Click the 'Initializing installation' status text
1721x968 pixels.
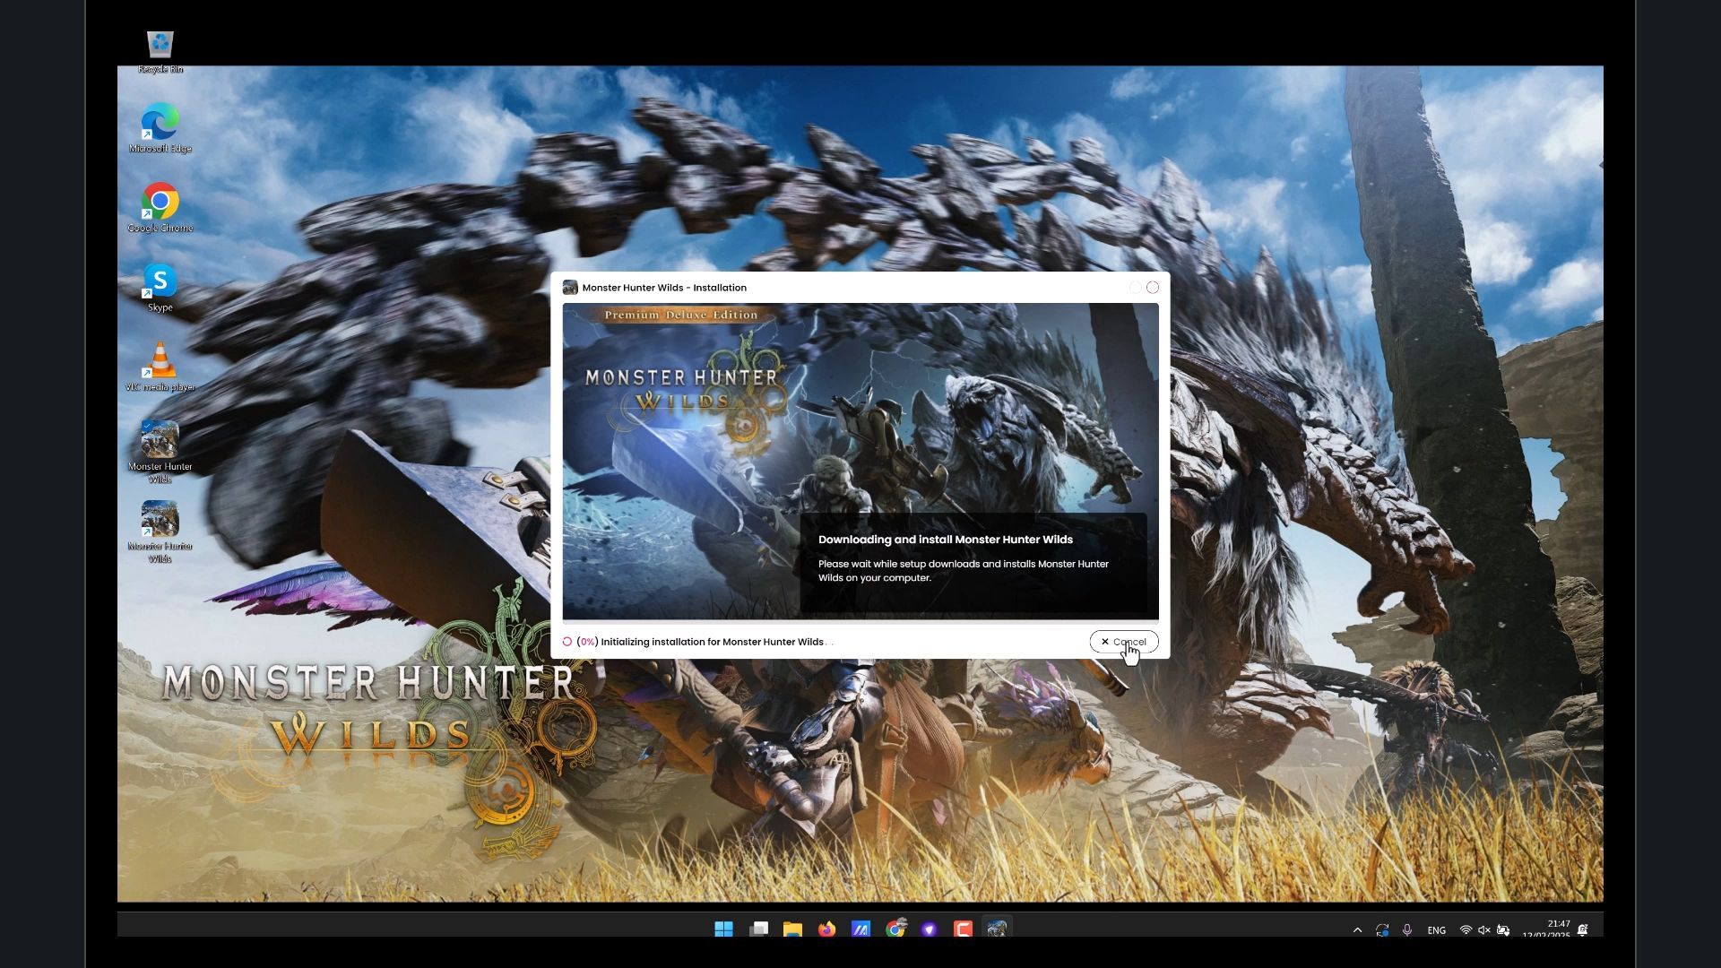(x=713, y=642)
